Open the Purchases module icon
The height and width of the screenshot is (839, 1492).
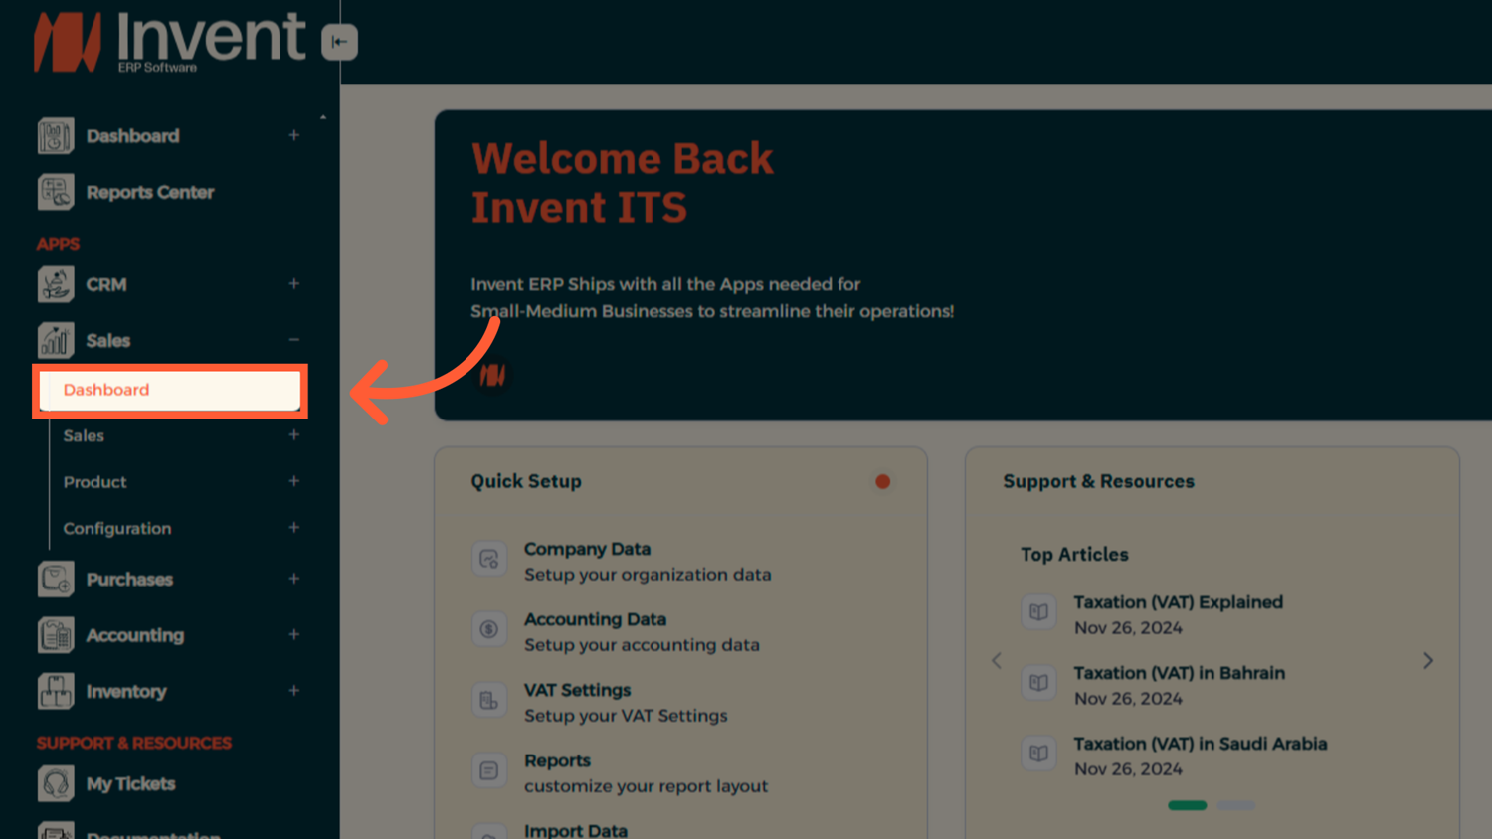[56, 580]
